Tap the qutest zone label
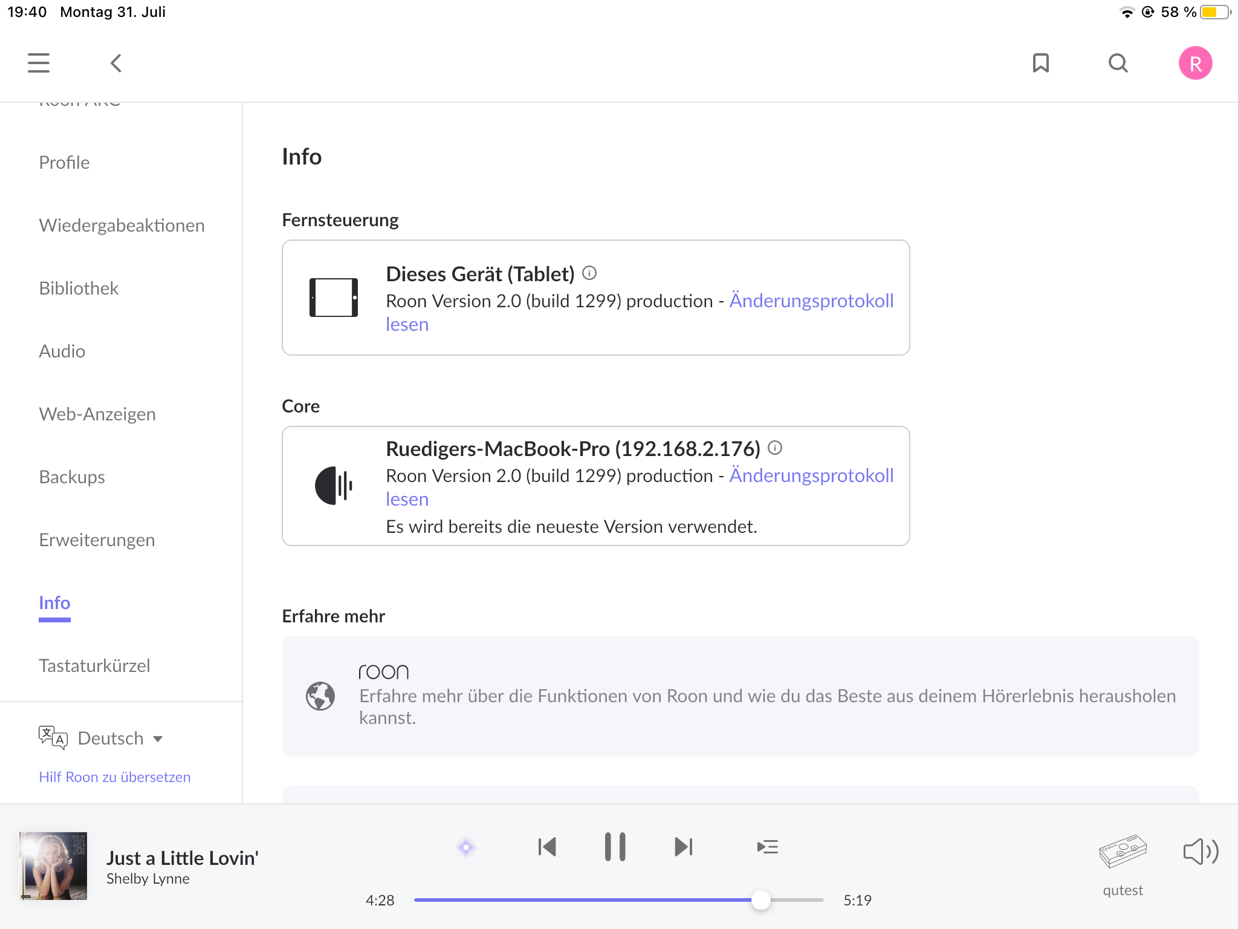 point(1123,890)
